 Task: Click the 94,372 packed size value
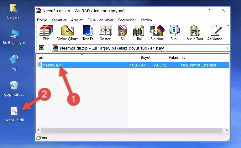click(x=160, y=65)
